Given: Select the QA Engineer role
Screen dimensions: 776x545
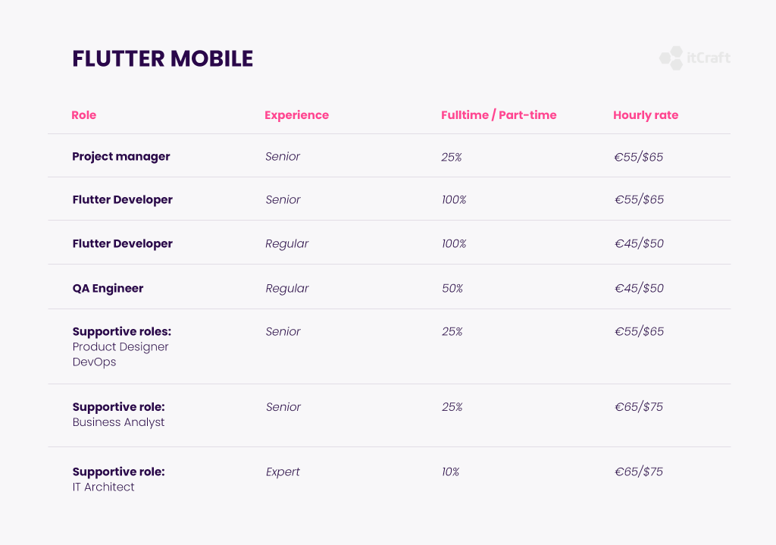Looking at the screenshot, I should tap(108, 288).
